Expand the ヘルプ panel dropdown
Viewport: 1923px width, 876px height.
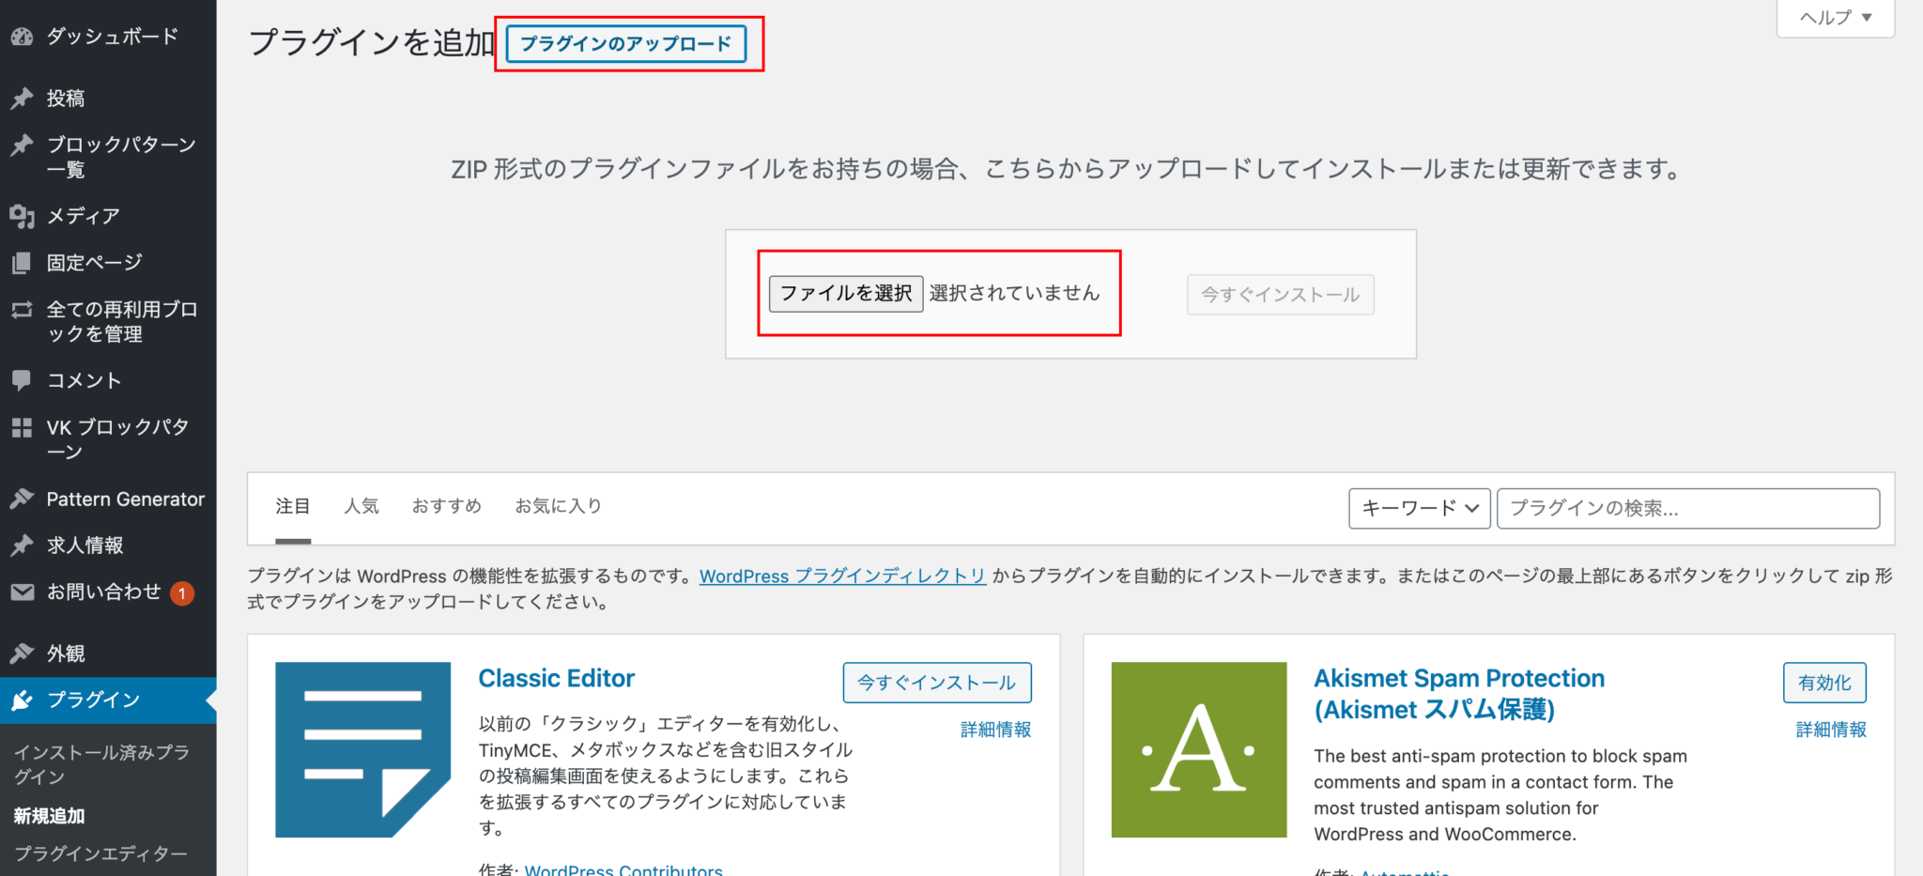tap(1836, 18)
